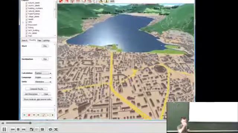
Task: Skip to next media in player
Action: click(23, 129)
